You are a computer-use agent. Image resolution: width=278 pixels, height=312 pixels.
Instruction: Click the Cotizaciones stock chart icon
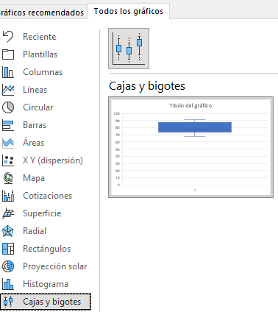pyautogui.click(x=8, y=196)
